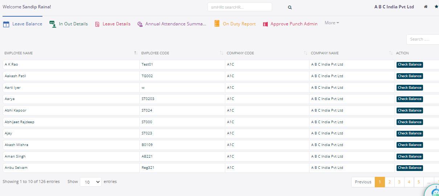
Task: Click the Leave Balance calendar icon
Action: (x=6, y=24)
